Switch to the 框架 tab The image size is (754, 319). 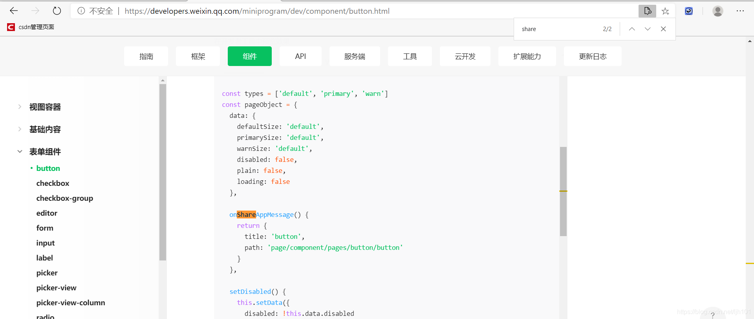(198, 56)
